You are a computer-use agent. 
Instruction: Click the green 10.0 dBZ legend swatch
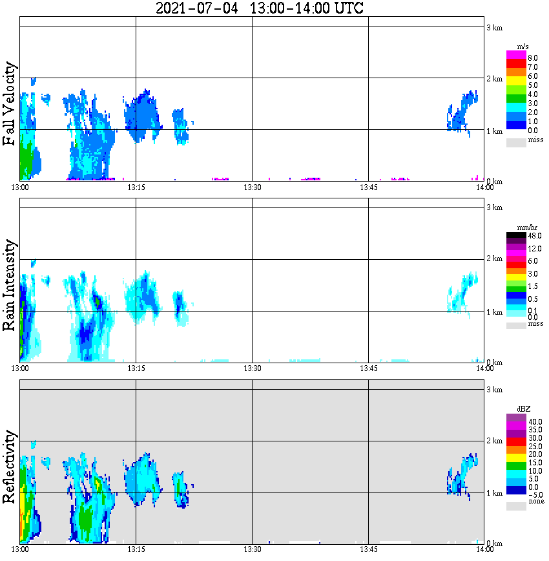click(x=516, y=466)
